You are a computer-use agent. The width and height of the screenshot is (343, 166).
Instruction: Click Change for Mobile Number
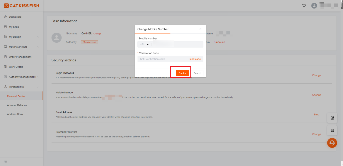[316, 95]
